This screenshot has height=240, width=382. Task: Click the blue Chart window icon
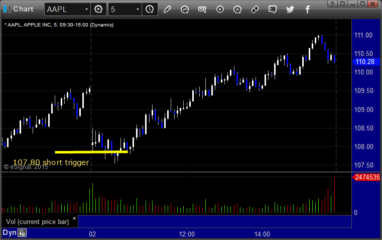click(x=7, y=9)
